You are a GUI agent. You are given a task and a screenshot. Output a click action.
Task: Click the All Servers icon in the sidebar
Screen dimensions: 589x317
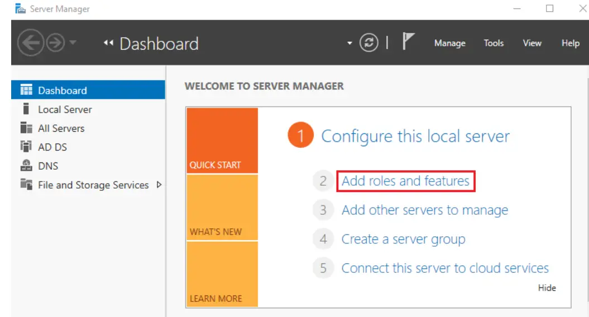26,128
